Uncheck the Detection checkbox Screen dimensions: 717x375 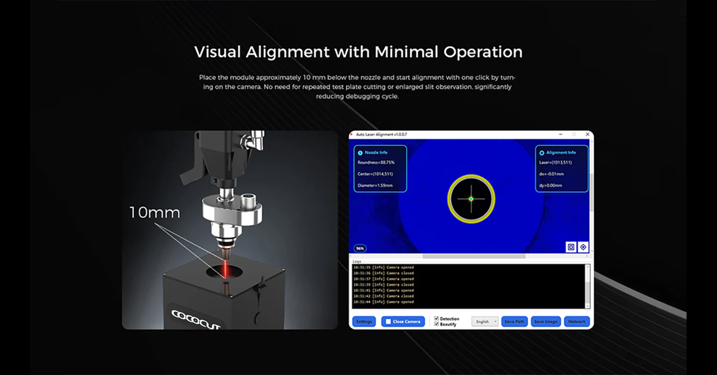437,319
